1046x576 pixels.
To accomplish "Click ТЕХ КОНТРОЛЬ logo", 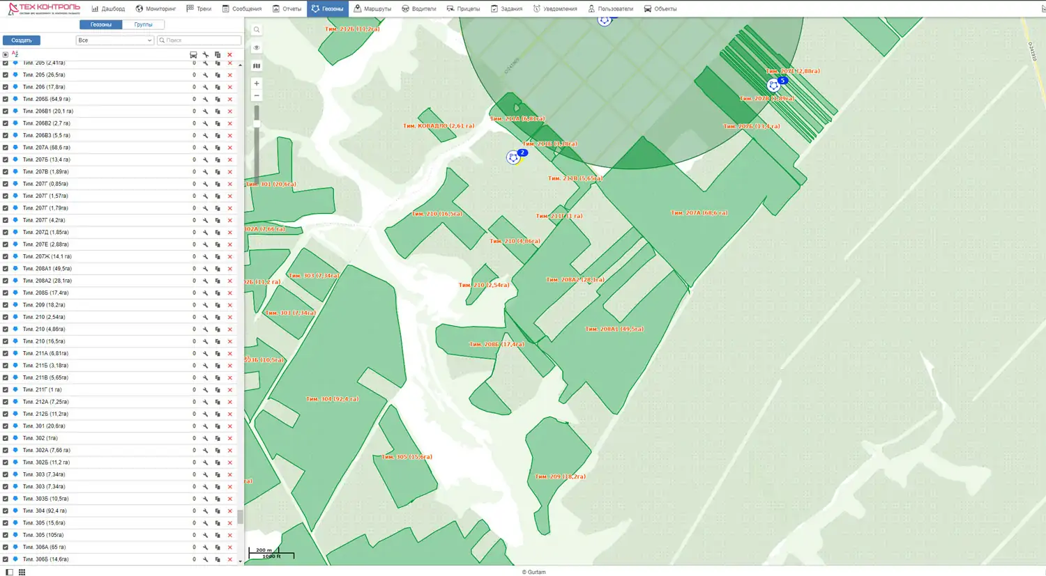I will (44, 8).
